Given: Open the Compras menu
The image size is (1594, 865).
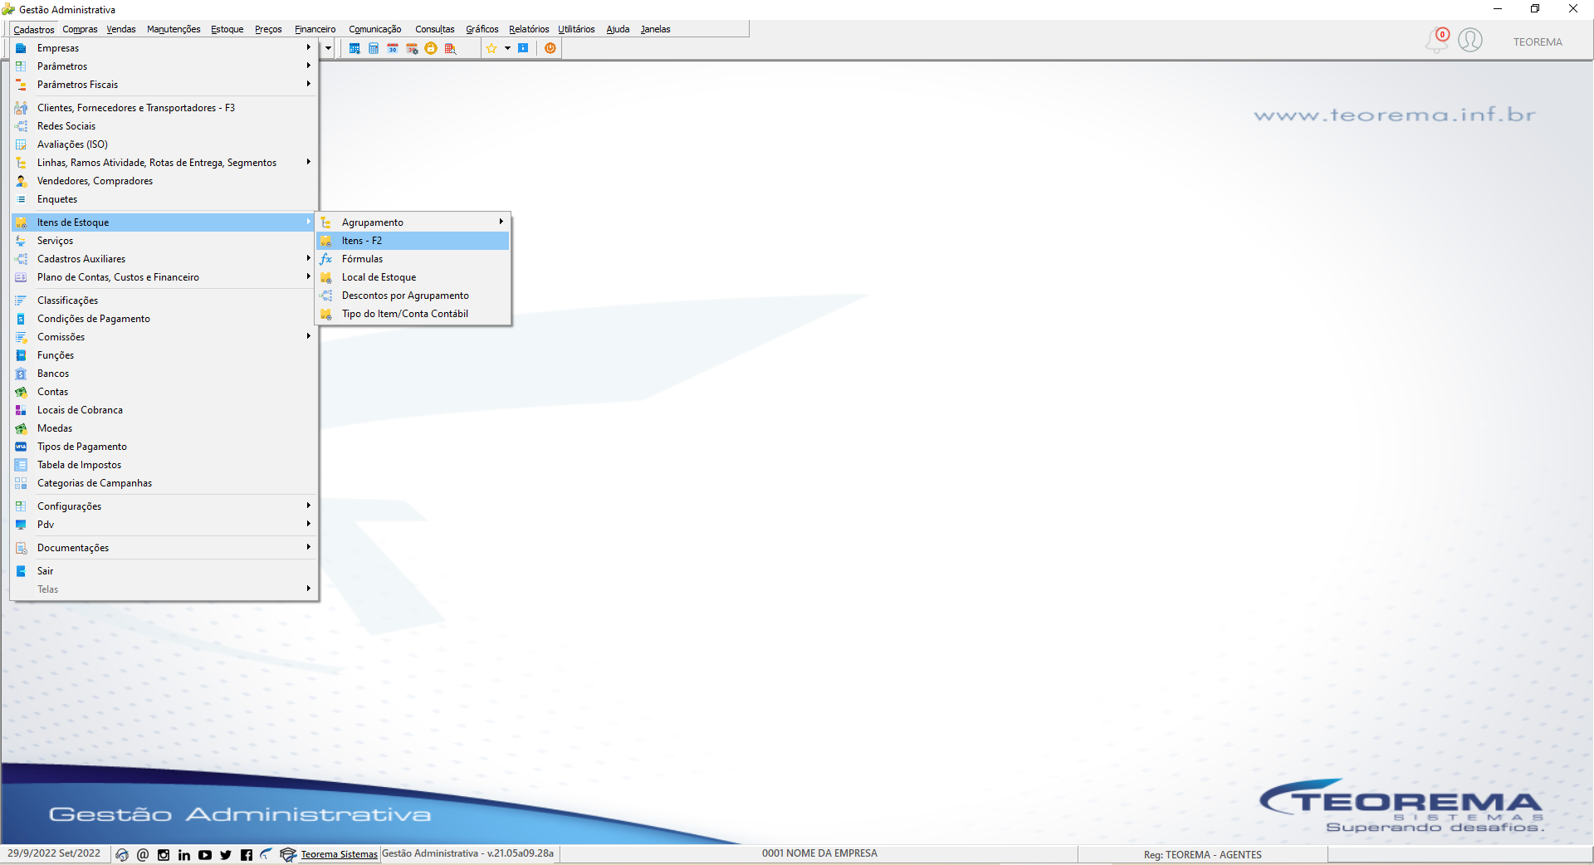Looking at the screenshot, I should tap(80, 29).
